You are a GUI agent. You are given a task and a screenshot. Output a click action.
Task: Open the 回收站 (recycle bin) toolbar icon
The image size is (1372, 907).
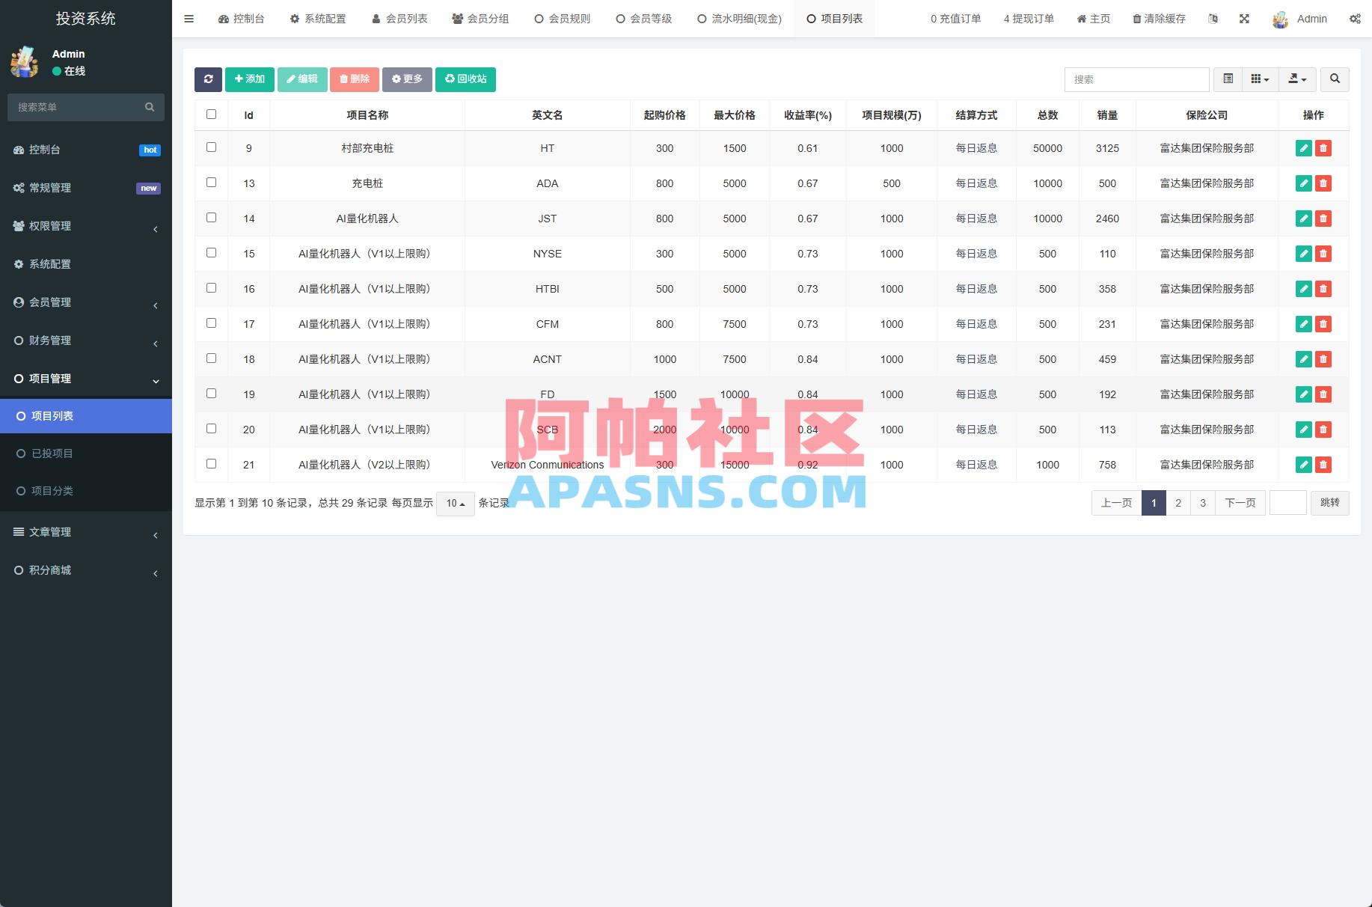tap(465, 79)
